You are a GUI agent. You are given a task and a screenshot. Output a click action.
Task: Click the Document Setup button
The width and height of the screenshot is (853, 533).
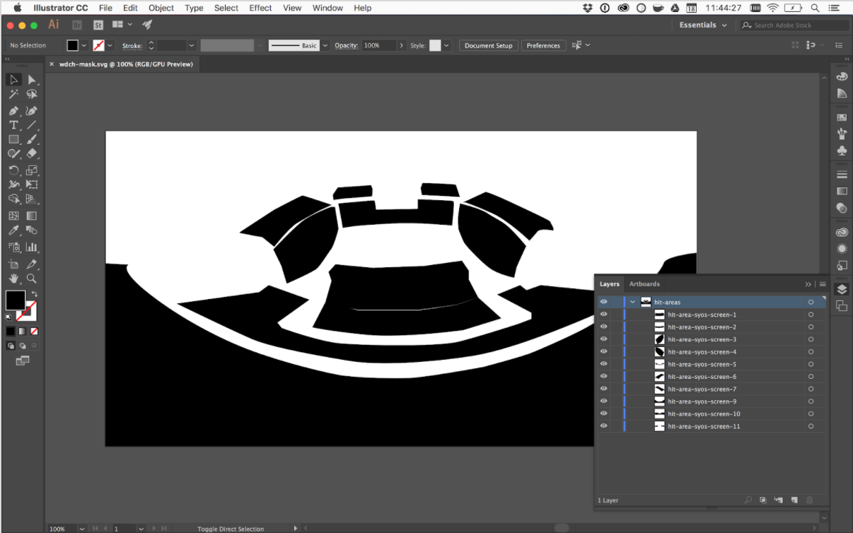tap(489, 45)
